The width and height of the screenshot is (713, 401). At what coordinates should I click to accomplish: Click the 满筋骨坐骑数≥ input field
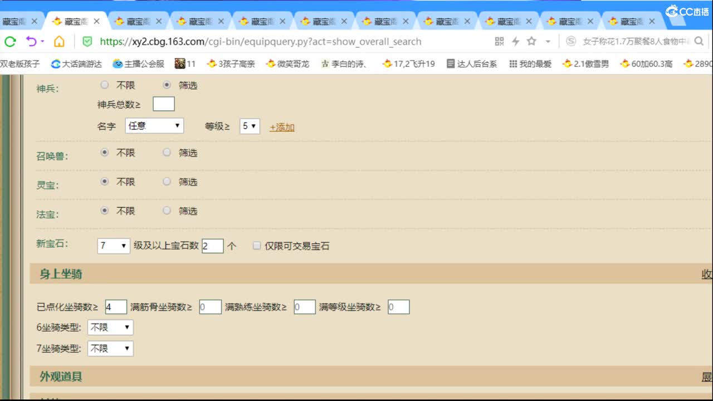point(210,307)
